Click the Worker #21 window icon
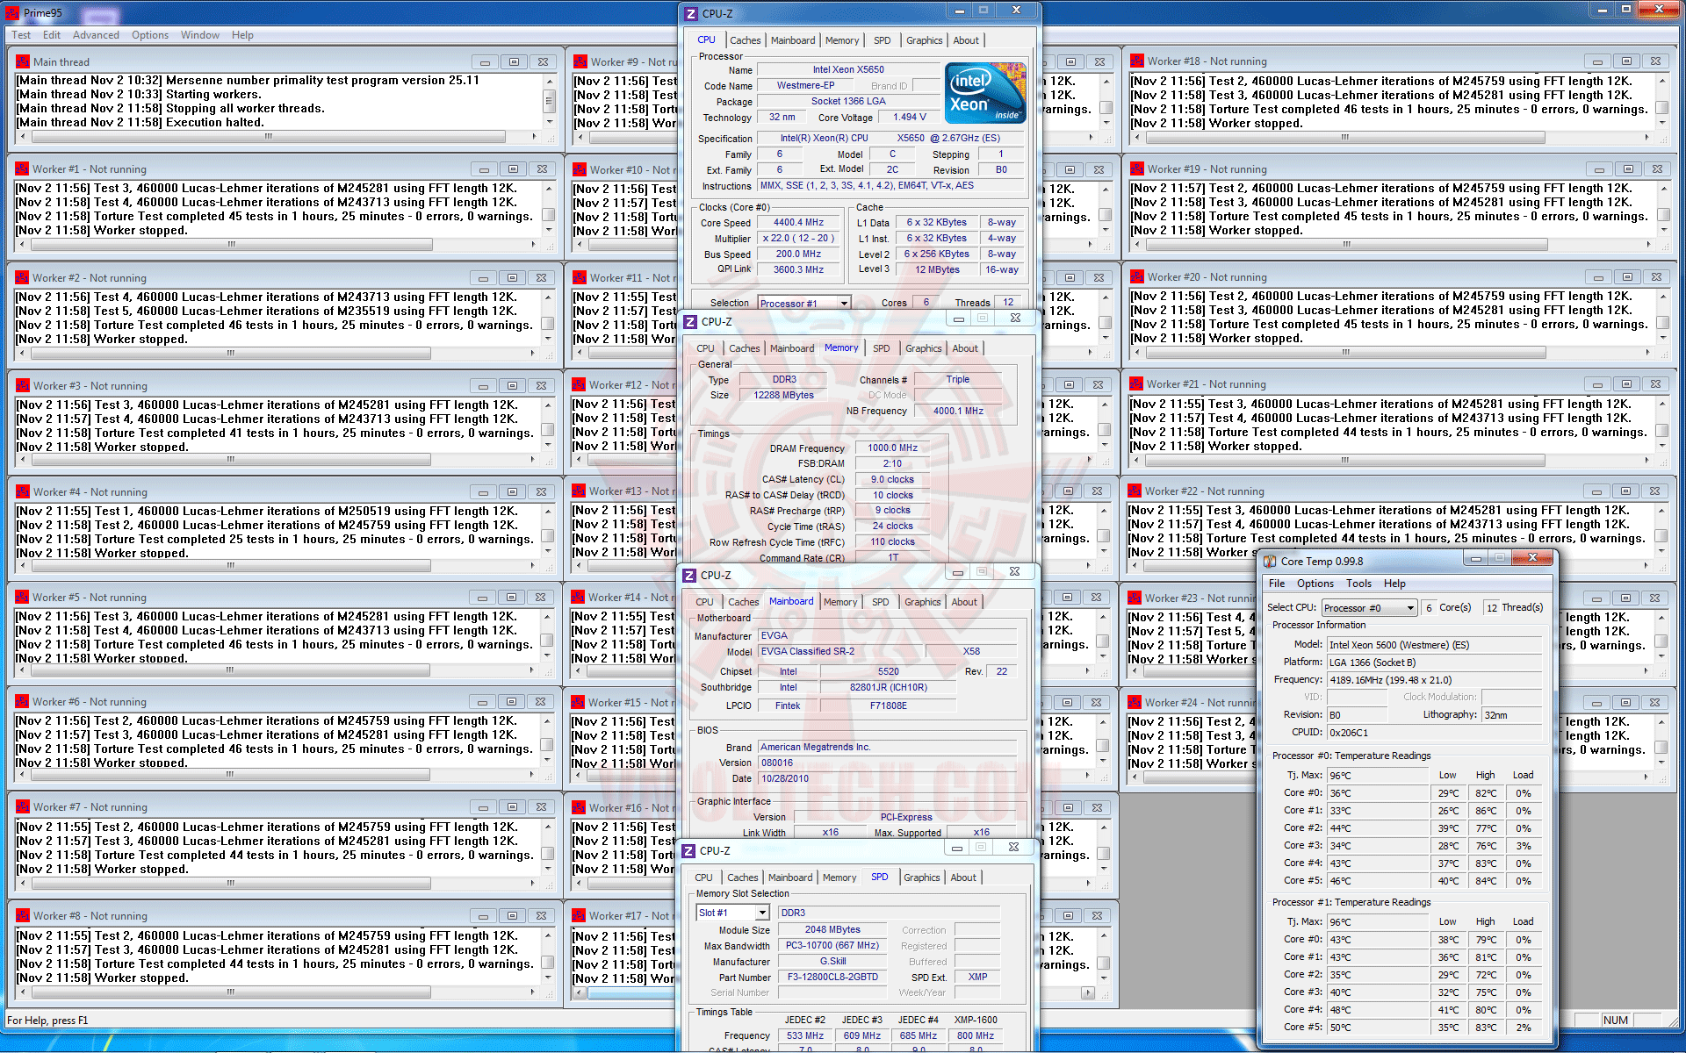The width and height of the screenshot is (1686, 1053). coord(1136,384)
